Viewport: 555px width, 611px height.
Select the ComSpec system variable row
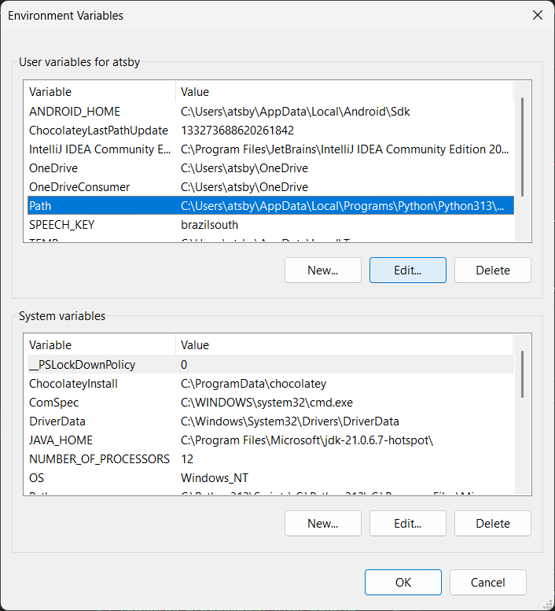tap(53, 403)
